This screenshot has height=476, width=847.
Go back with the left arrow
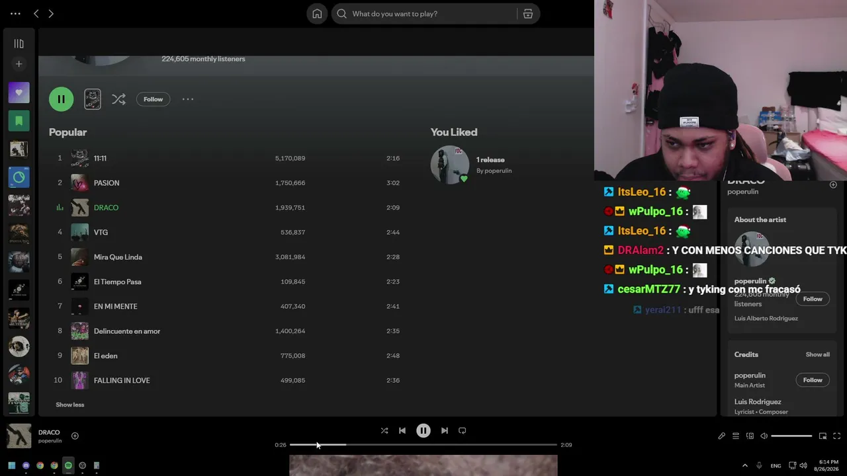(x=36, y=14)
